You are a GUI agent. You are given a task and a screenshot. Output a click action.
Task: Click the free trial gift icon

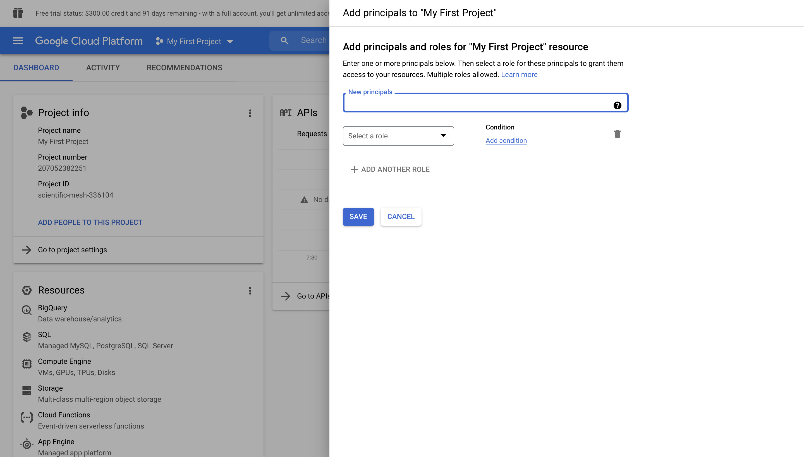pos(18,13)
